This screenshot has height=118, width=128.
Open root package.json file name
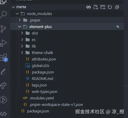(x=38, y=111)
